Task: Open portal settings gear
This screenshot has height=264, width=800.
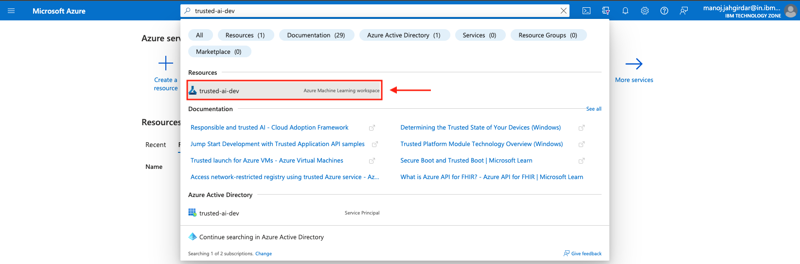Action: pos(645,11)
